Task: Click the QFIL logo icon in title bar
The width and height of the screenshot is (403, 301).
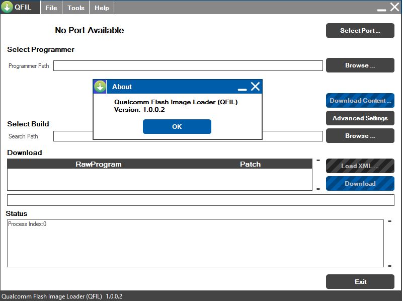Action: pos(7,7)
